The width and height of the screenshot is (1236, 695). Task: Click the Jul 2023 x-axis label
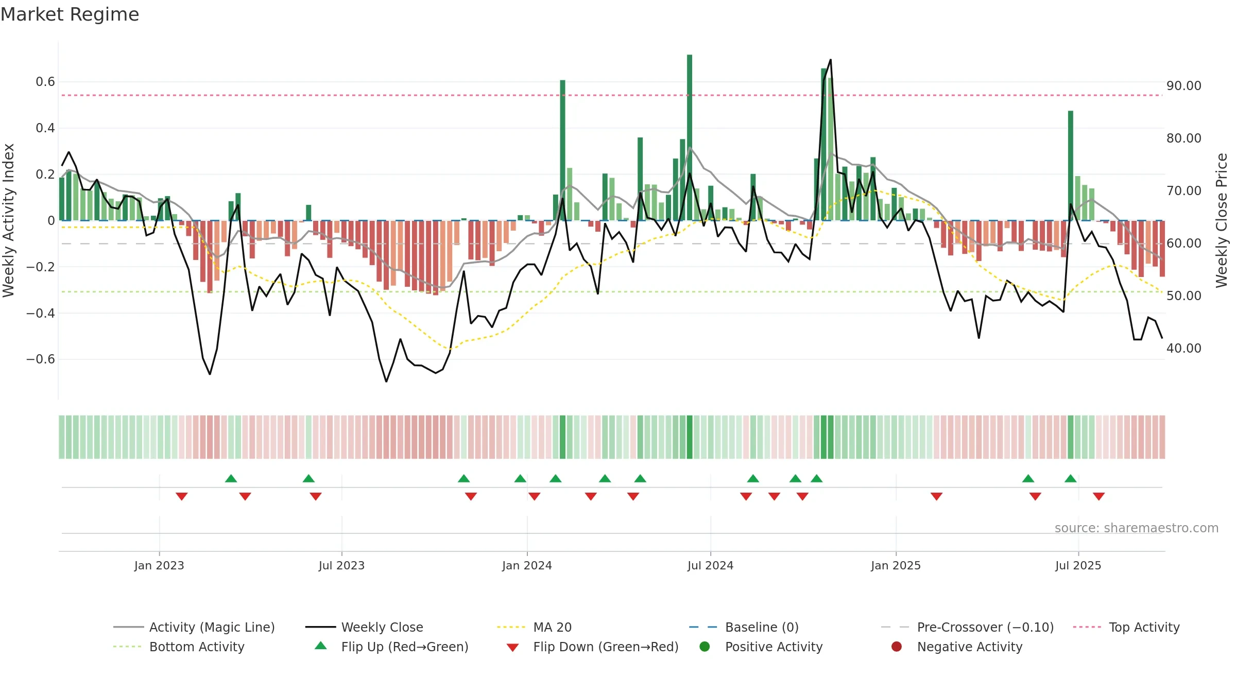pyautogui.click(x=341, y=565)
